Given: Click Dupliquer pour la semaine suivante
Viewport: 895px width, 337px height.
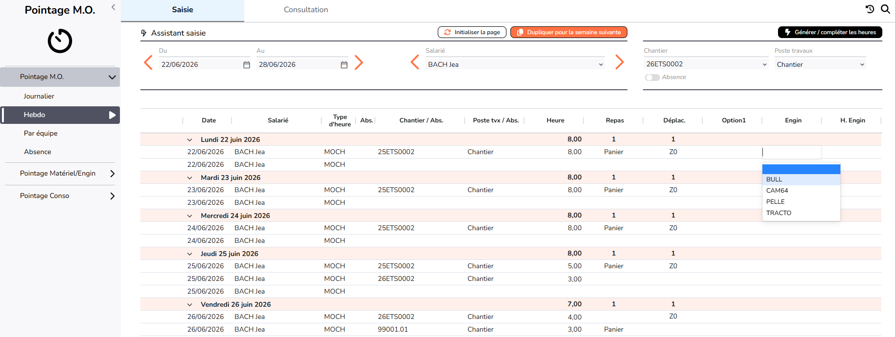Looking at the screenshot, I should pos(568,32).
